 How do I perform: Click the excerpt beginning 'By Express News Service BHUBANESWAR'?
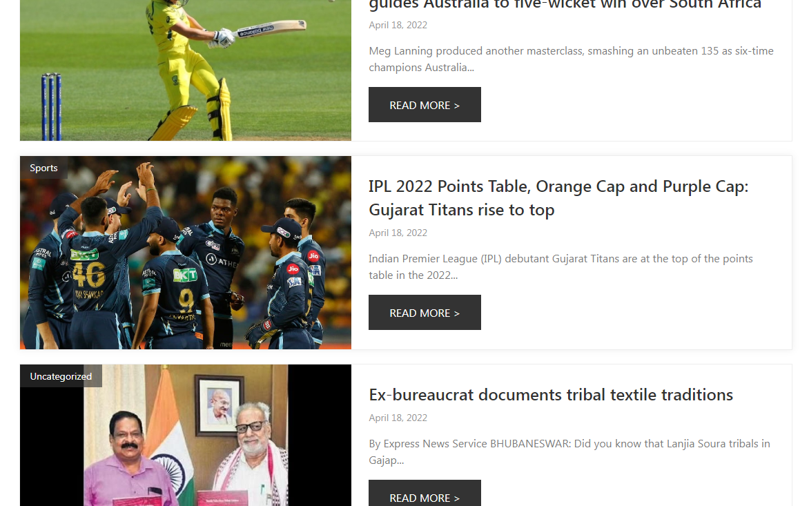coord(569,452)
